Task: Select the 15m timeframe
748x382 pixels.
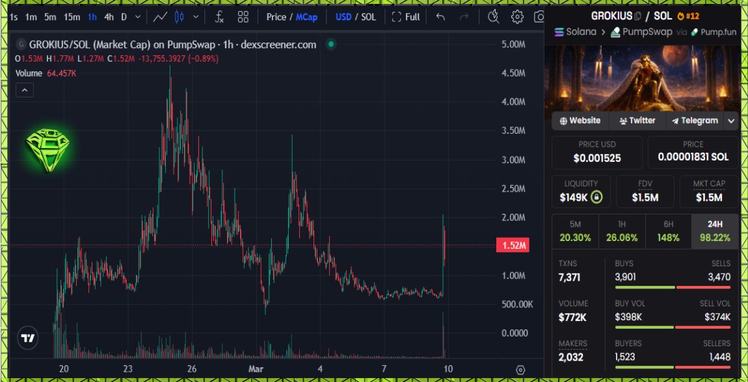Action: click(x=72, y=17)
